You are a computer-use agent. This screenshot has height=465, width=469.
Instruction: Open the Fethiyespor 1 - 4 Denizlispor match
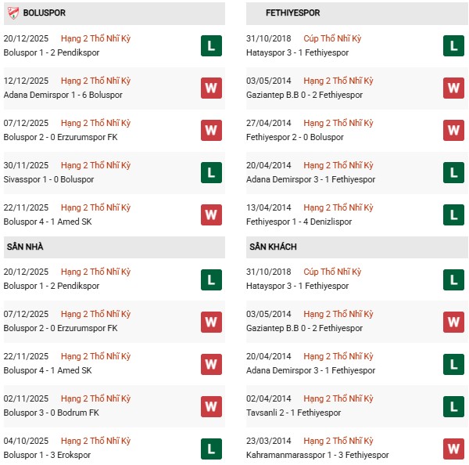(x=299, y=222)
